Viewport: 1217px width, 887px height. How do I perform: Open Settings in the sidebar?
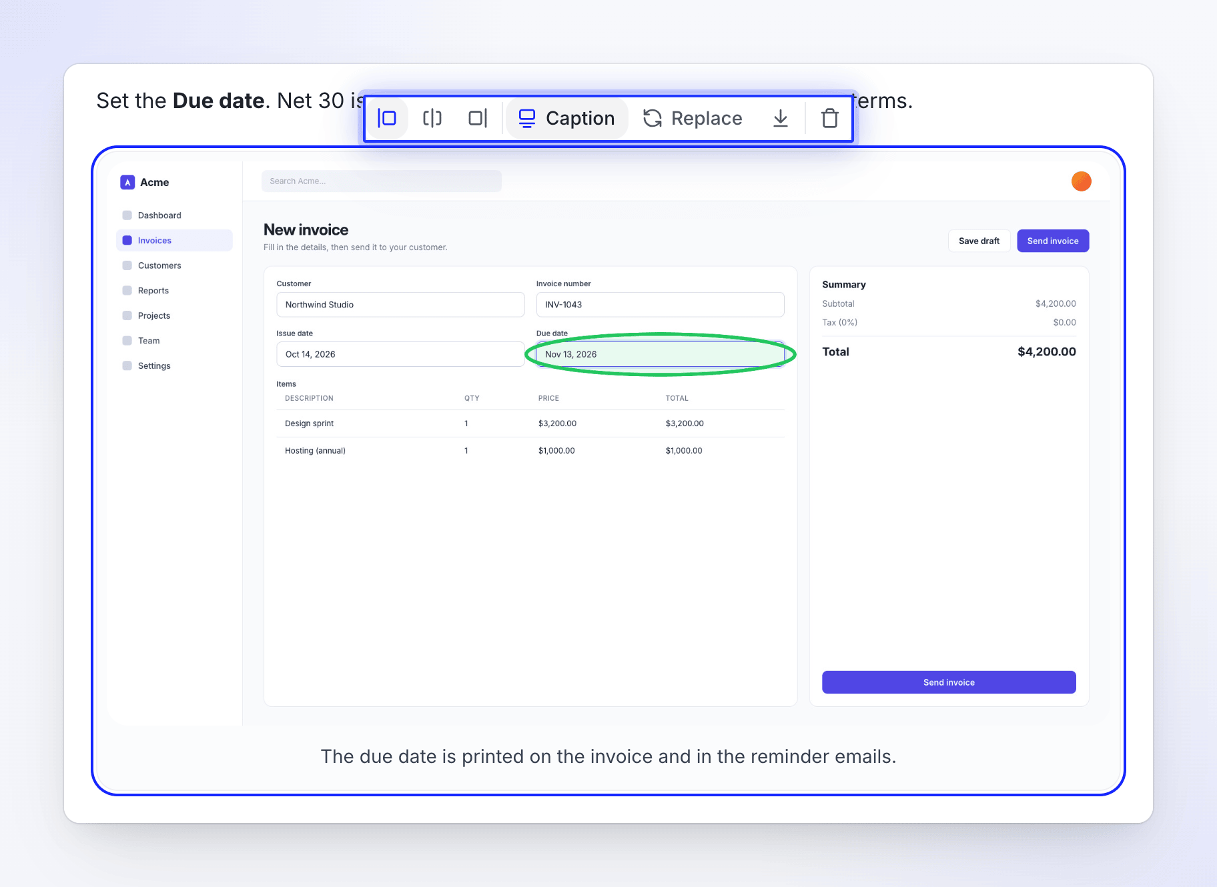click(174, 366)
